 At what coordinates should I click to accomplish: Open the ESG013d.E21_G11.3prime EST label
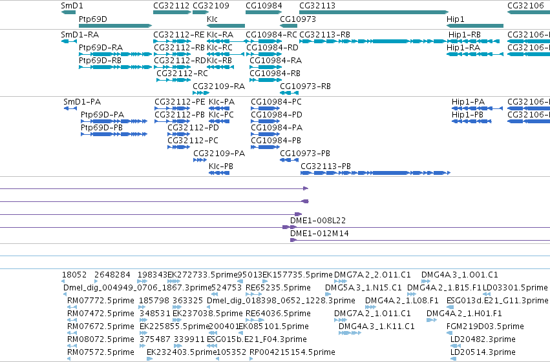(x=498, y=301)
